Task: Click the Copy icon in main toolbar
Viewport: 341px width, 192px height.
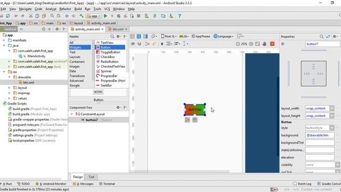Action: [37, 16]
